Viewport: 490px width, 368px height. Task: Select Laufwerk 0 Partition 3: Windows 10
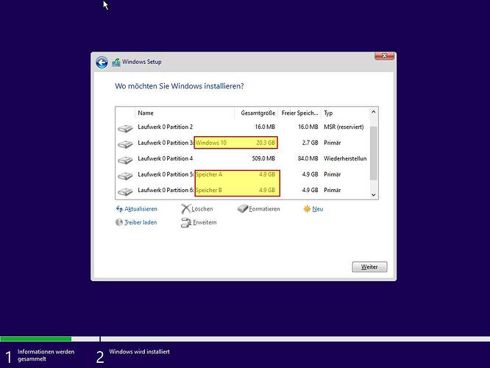(242, 143)
